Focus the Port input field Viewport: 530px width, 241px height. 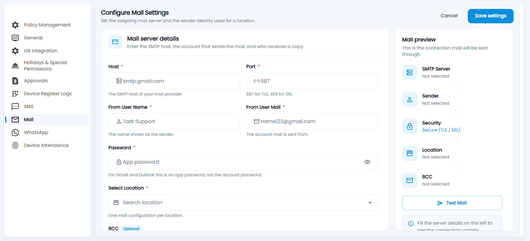[312, 81]
